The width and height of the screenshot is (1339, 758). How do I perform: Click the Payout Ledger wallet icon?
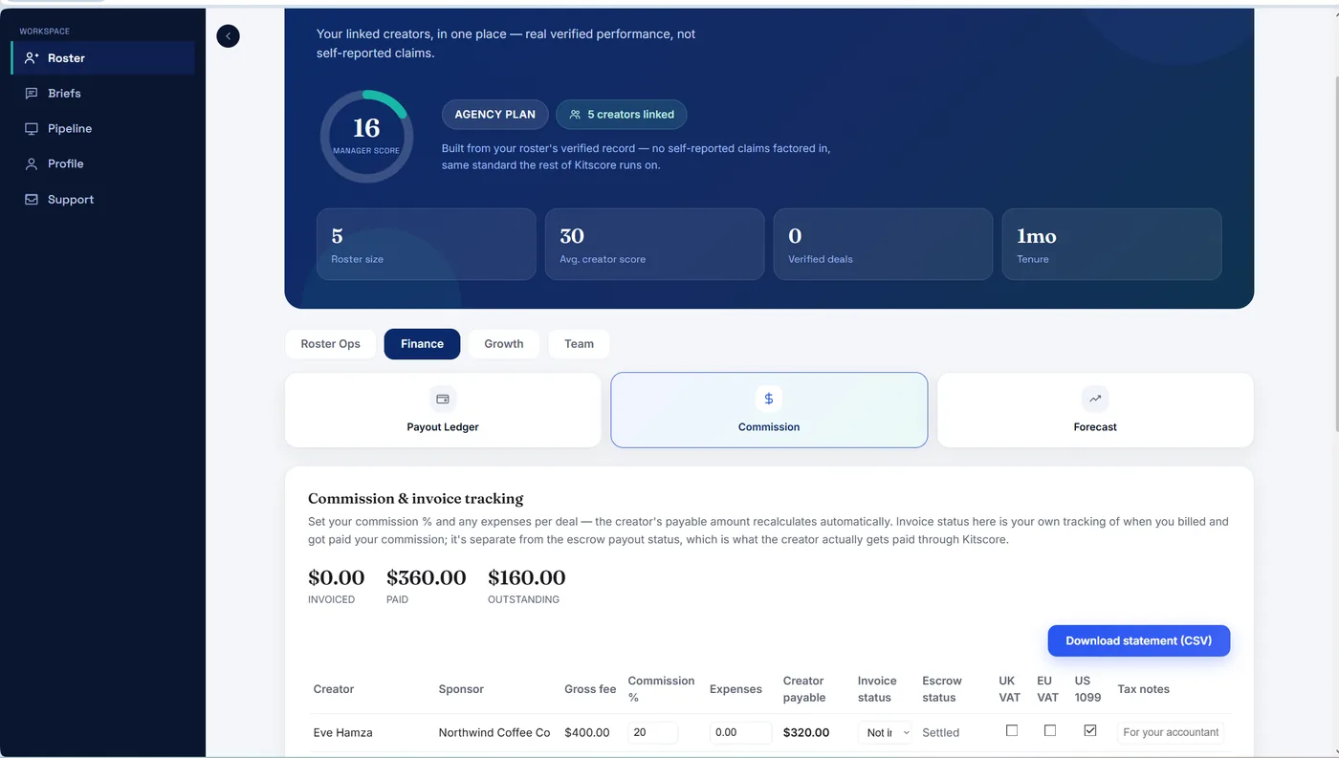(x=443, y=400)
